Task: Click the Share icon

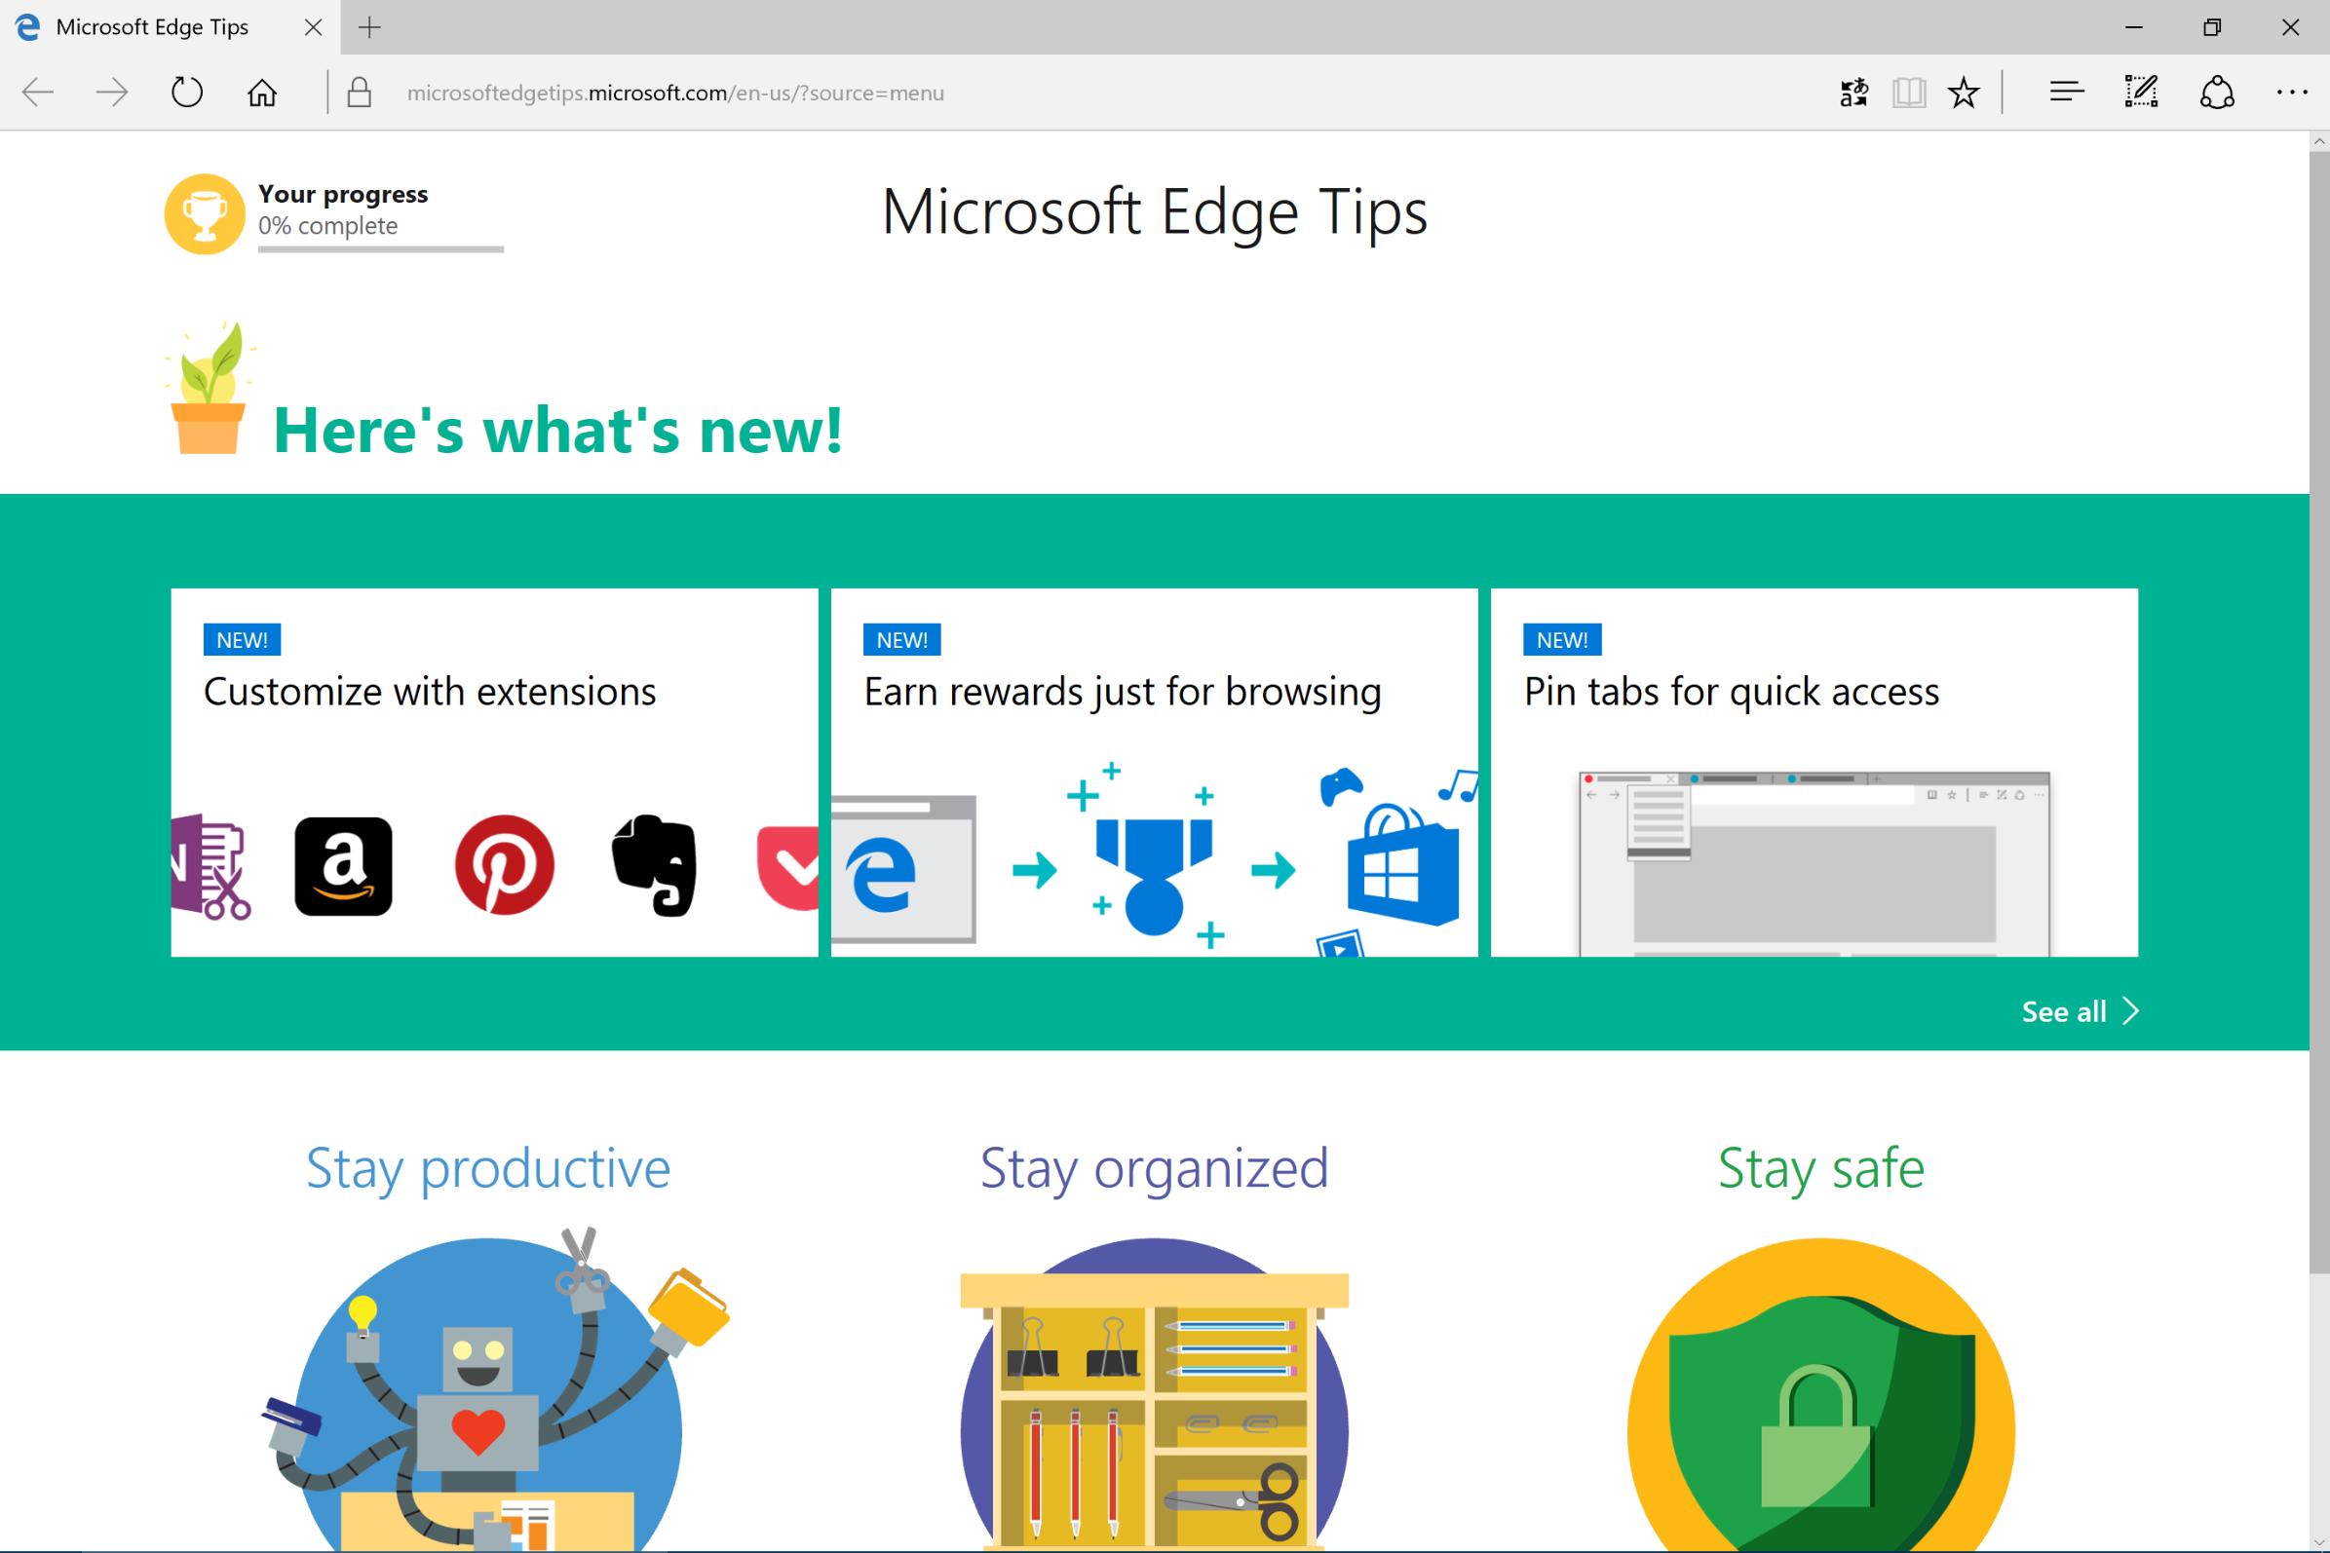Action: [2217, 93]
